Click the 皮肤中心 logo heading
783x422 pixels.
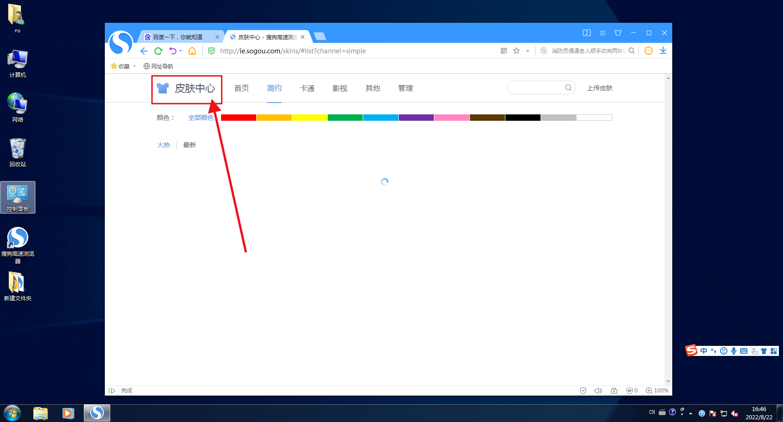[x=186, y=88]
